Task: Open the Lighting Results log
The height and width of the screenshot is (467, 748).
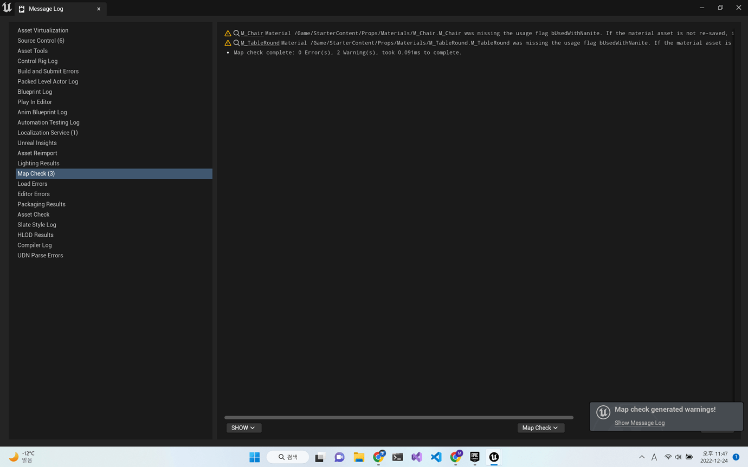Action: 38,163
